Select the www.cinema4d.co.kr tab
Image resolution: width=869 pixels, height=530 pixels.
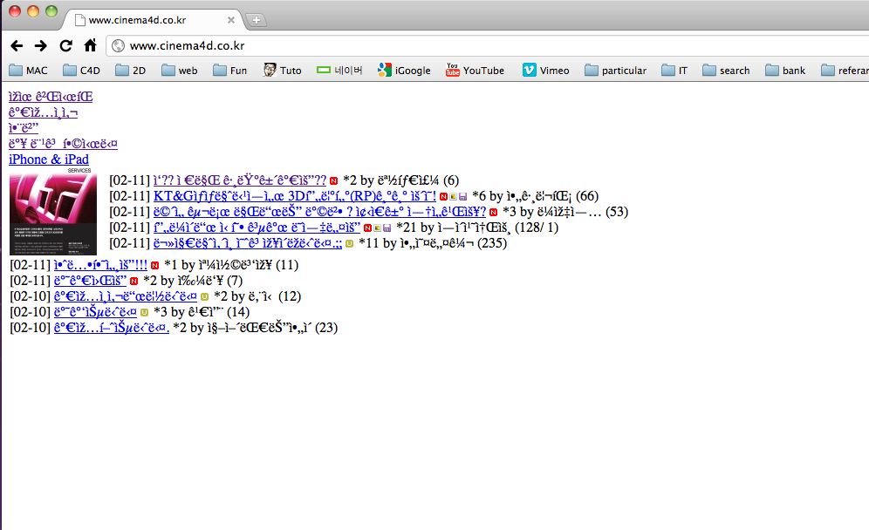[x=153, y=20]
